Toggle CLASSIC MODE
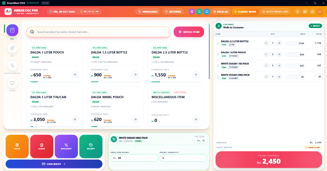Viewport: 327px width, 171px height. (x=245, y=12)
